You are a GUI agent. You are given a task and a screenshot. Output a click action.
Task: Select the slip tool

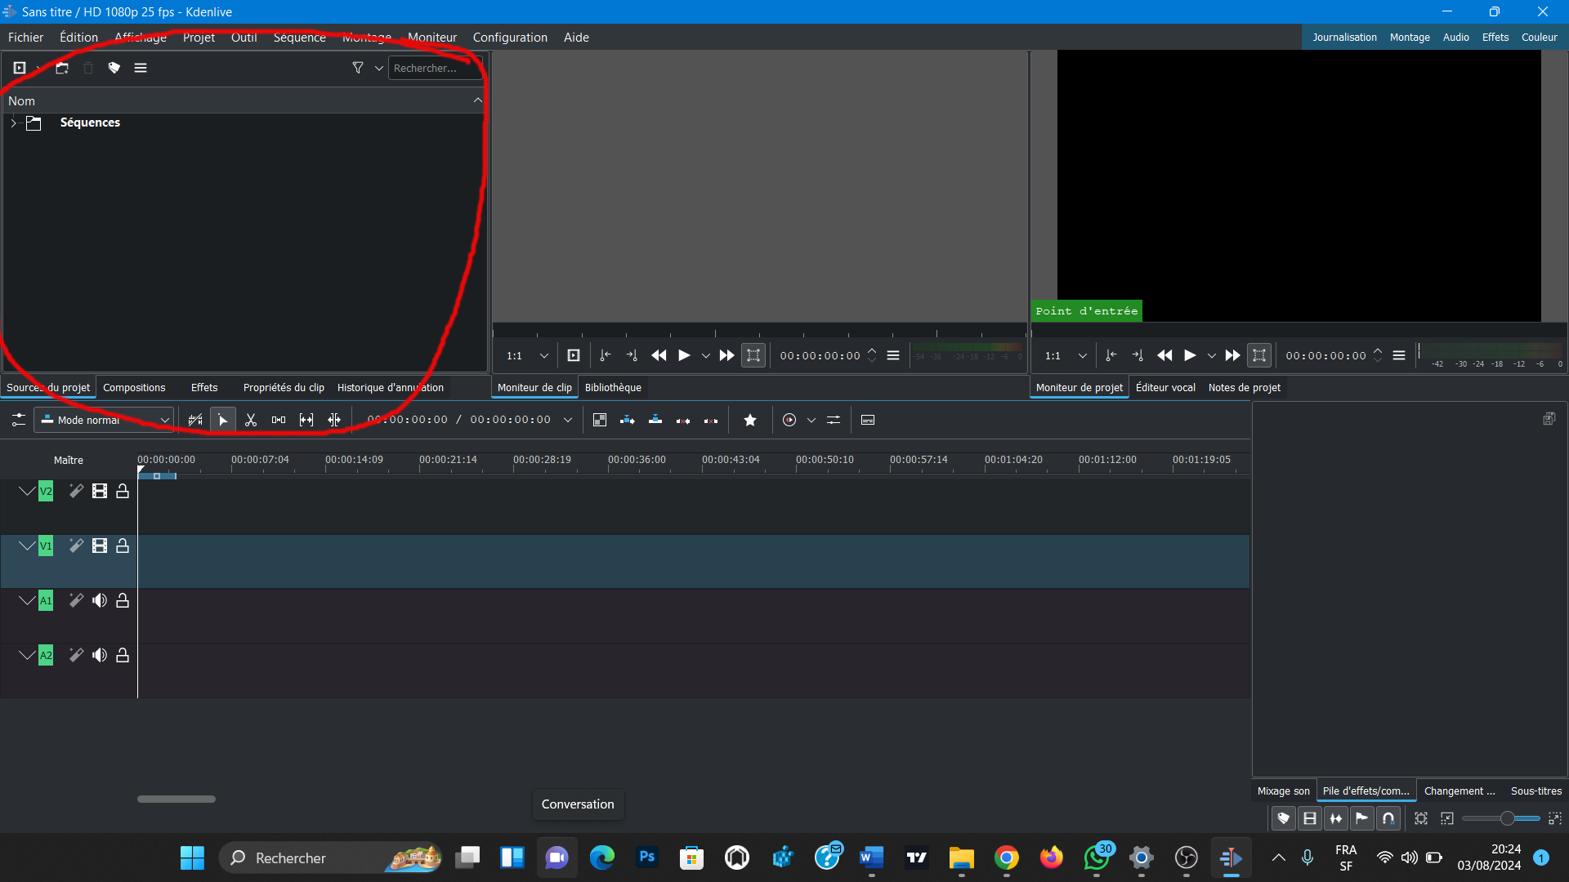(306, 420)
